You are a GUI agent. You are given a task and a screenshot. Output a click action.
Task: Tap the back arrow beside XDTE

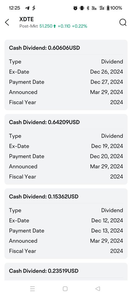point(7,22)
